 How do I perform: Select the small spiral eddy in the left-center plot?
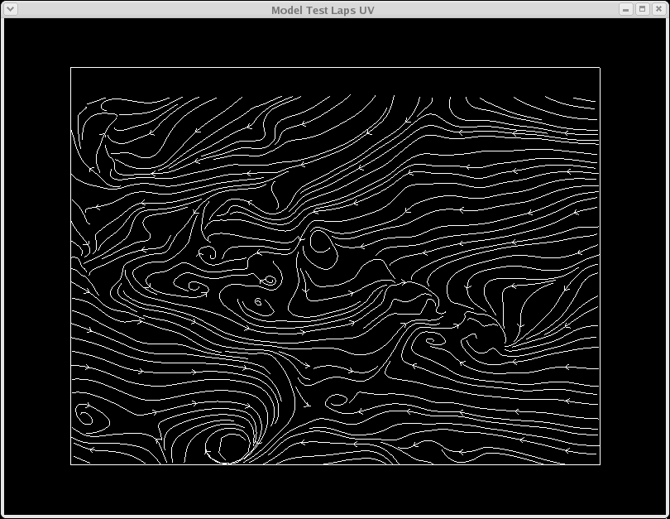pos(198,287)
